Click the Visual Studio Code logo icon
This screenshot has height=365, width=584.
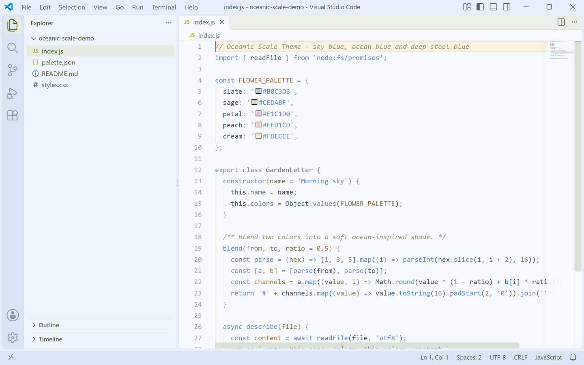pyautogui.click(x=9, y=7)
